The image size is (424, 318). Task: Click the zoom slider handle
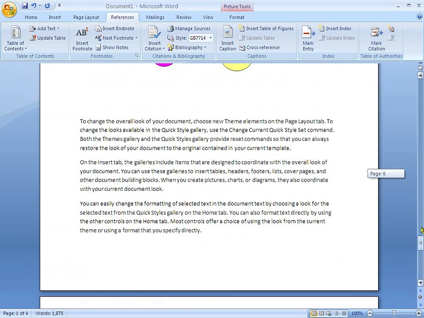coord(394,313)
